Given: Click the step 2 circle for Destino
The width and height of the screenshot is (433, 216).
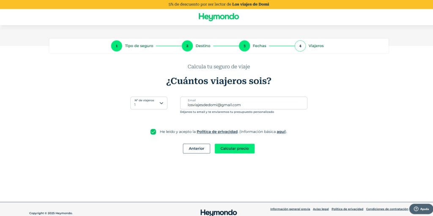Looking at the screenshot, I should [x=187, y=46].
